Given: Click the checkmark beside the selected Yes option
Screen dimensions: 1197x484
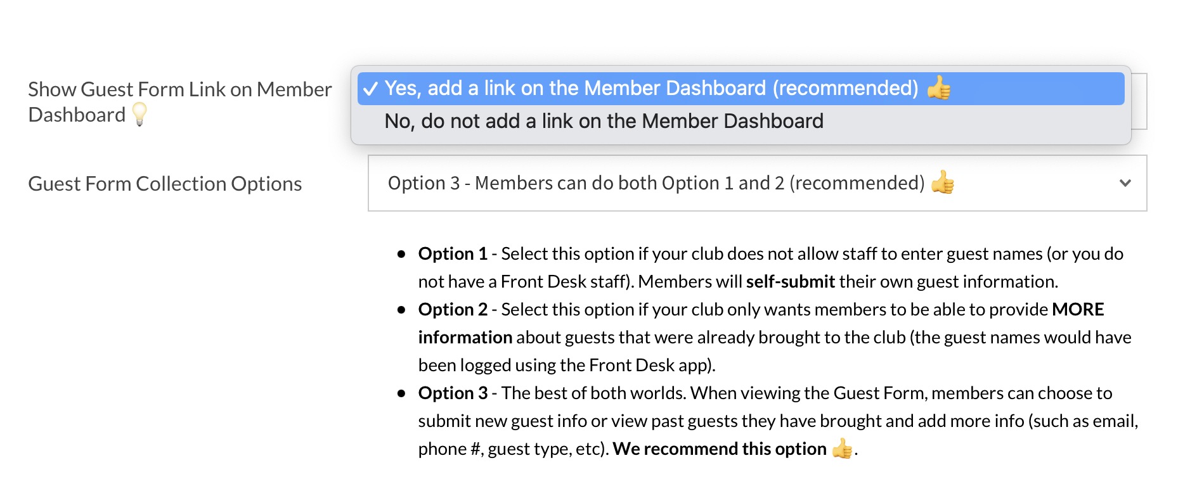Looking at the screenshot, I should coord(371,89).
